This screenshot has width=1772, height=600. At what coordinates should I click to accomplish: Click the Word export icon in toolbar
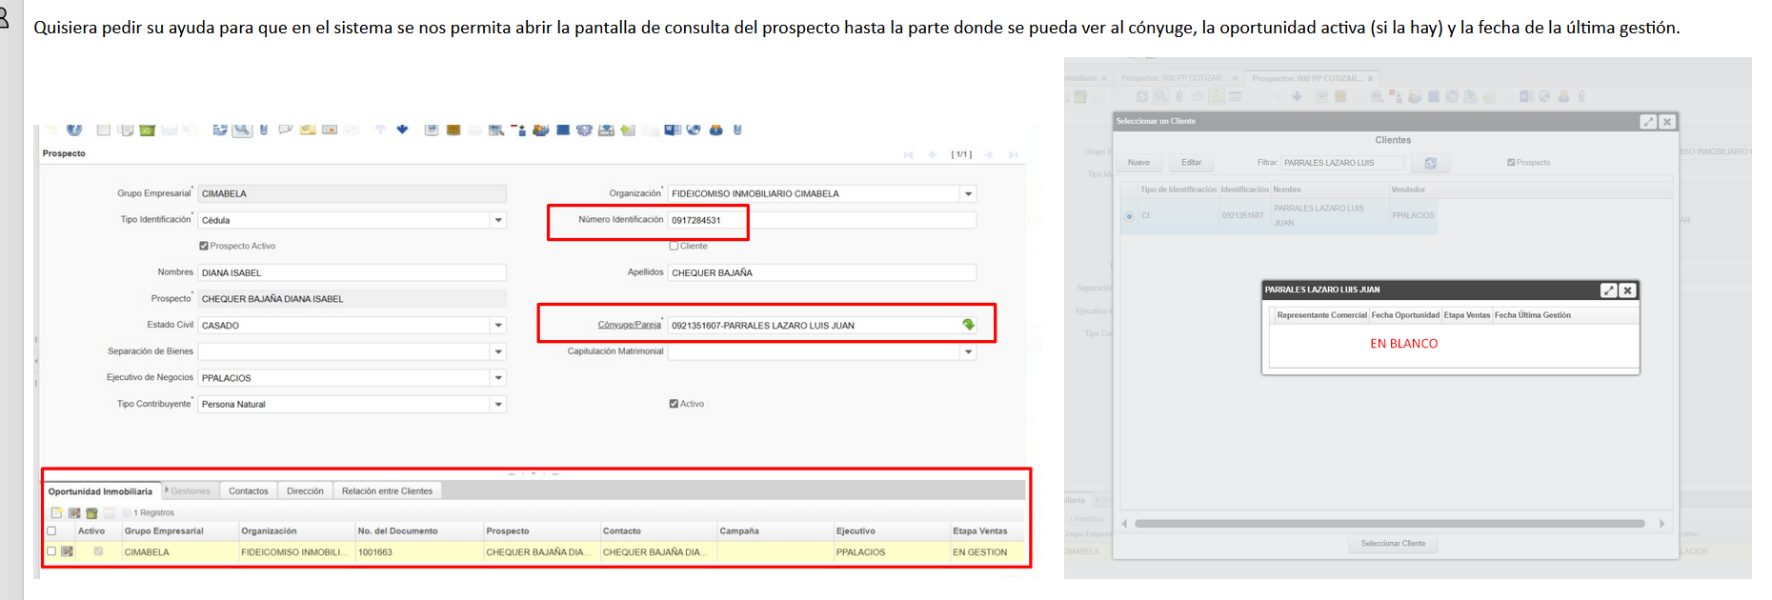pyautogui.click(x=673, y=130)
